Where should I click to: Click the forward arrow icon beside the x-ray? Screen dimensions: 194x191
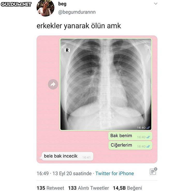click(53, 84)
